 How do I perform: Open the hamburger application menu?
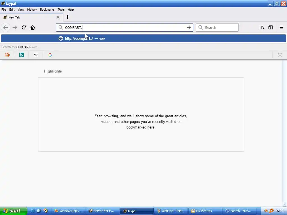(x=281, y=27)
